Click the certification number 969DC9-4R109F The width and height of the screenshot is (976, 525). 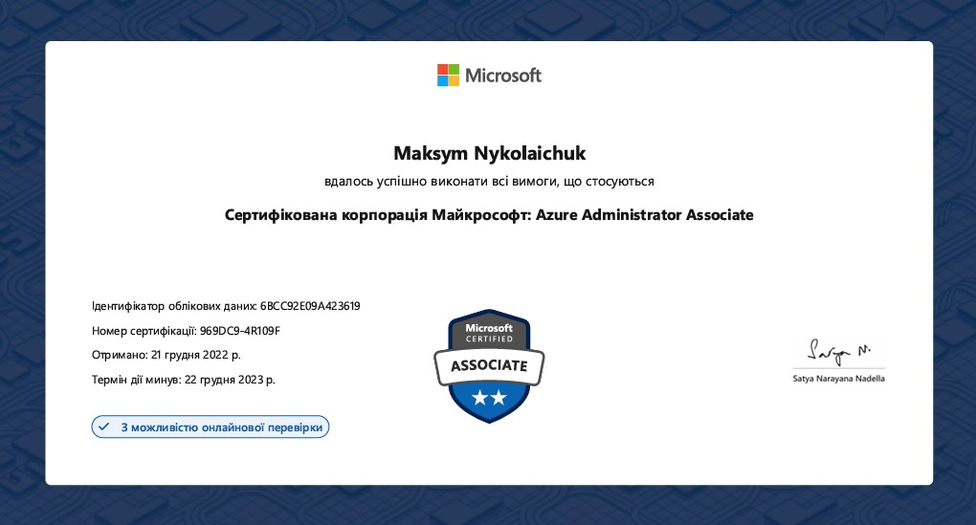[239, 331]
